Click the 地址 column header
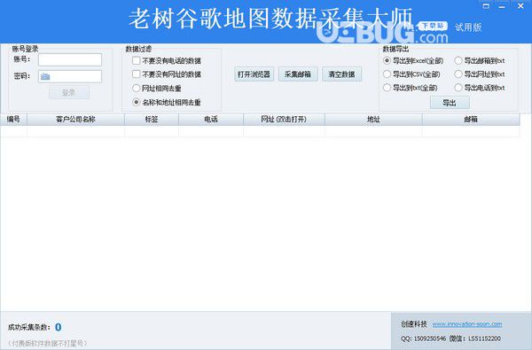Screen dimensions: 532x350 pyautogui.click(x=373, y=120)
